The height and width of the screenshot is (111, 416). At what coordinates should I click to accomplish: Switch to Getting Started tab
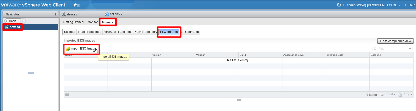[73, 22]
